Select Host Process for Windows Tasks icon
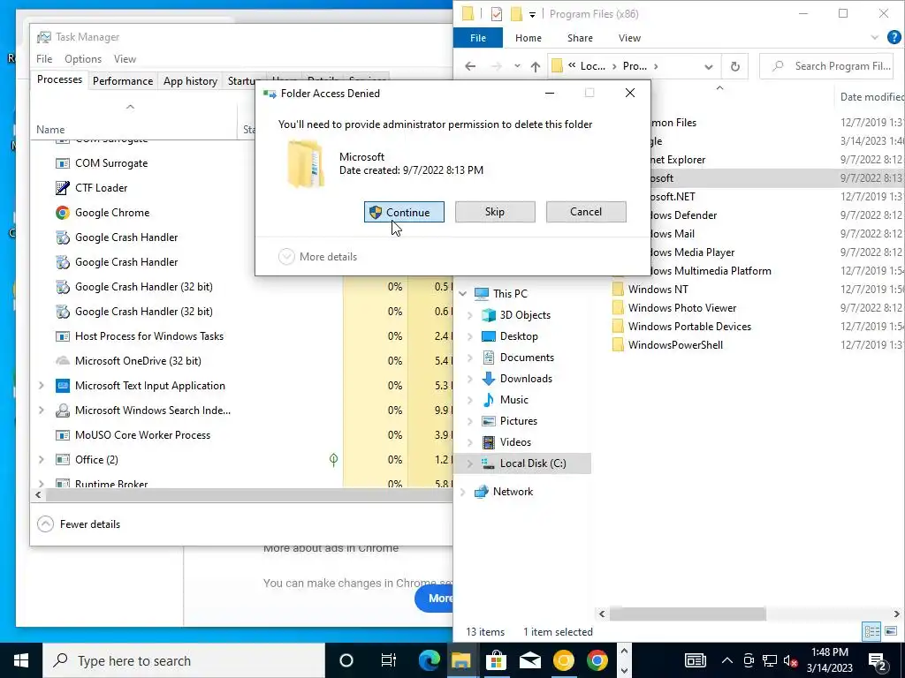This screenshot has height=678, width=905. pyautogui.click(x=63, y=336)
